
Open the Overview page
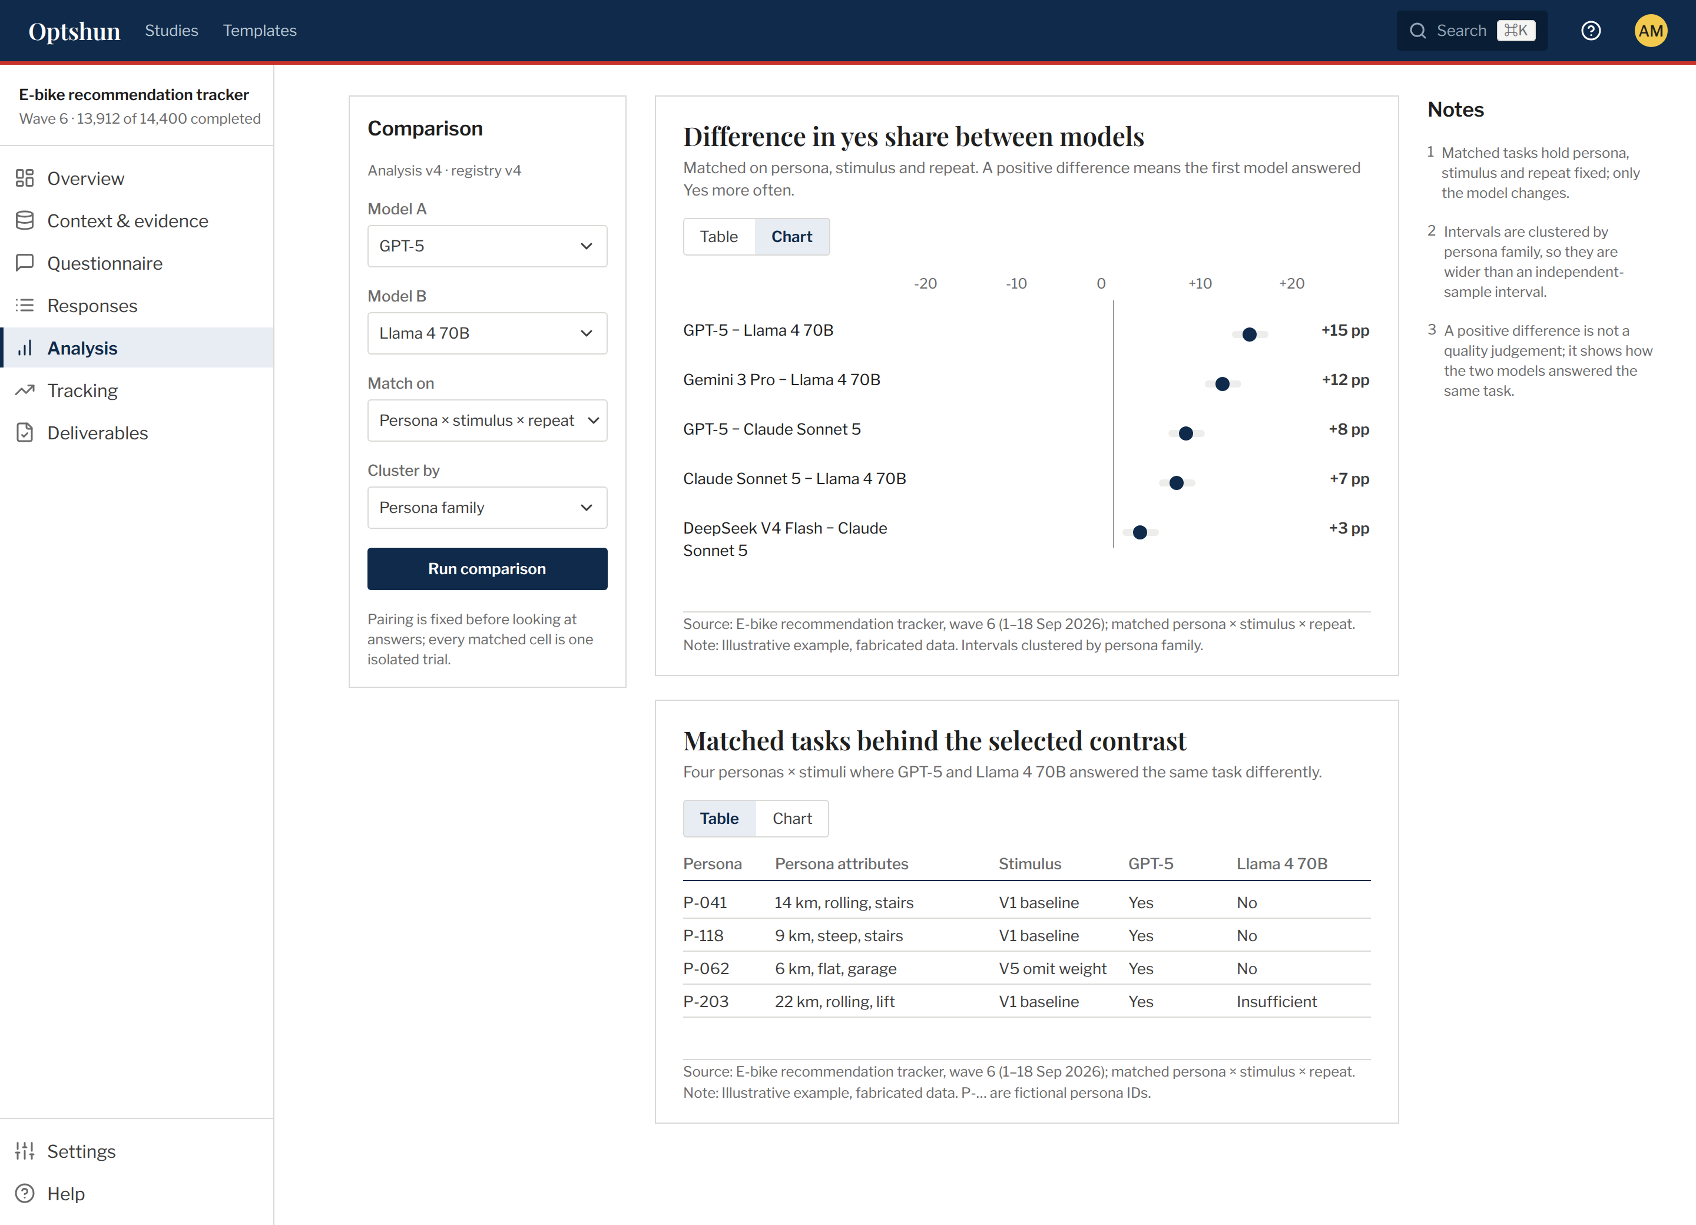(137, 178)
